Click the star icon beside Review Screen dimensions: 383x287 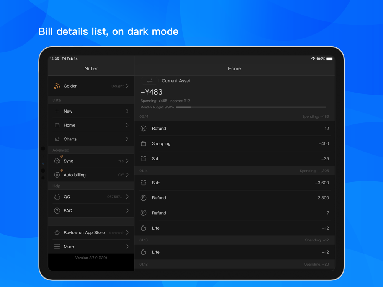[x=57, y=233]
